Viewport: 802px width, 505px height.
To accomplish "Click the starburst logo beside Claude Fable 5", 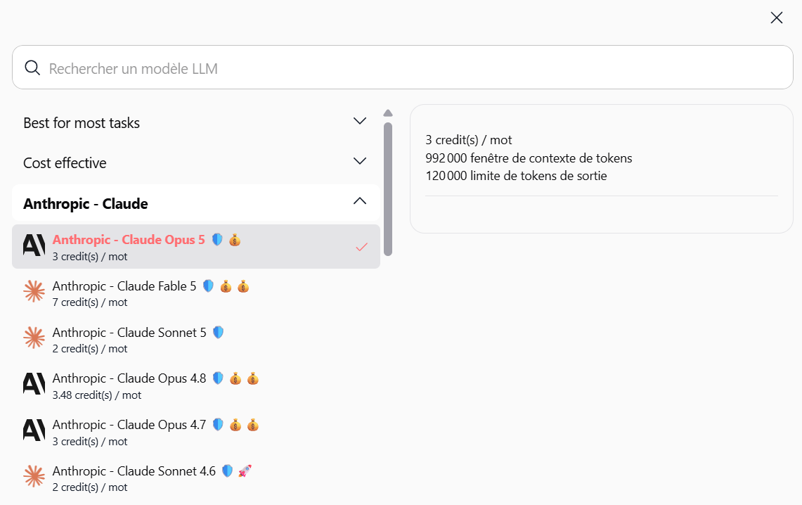I will click(x=34, y=292).
